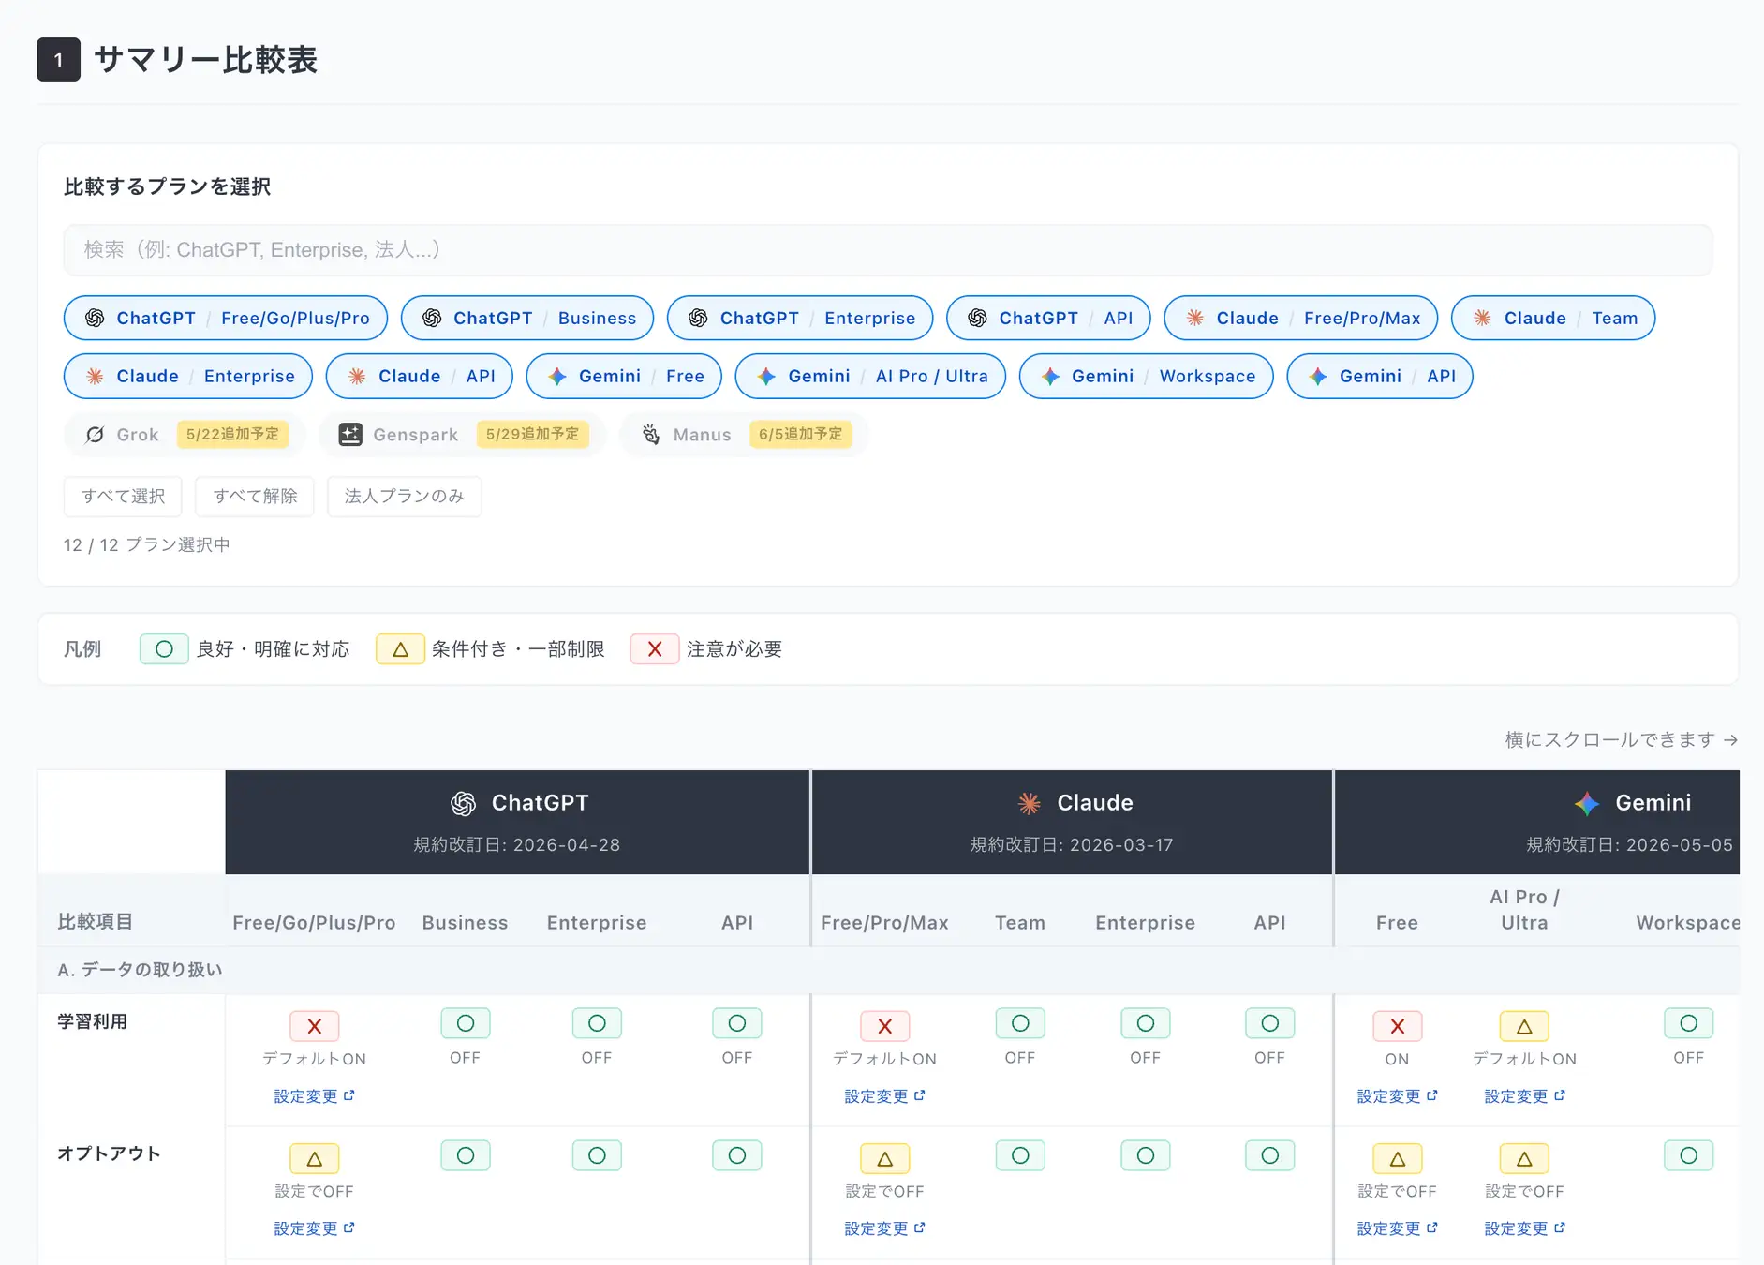Click the red X for ChatGPT Free/Go/Plus/Pro 学習利用
The image size is (1764, 1265).
(315, 1026)
